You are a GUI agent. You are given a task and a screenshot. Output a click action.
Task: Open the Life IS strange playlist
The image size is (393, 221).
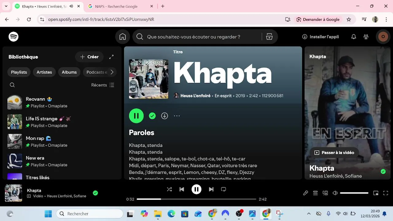[x=61, y=122]
